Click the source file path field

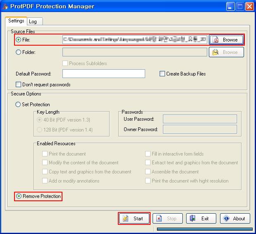click(135, 40)
